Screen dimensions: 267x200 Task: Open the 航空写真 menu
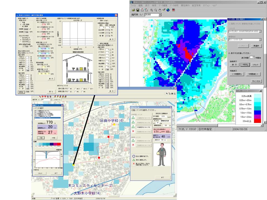196,6
